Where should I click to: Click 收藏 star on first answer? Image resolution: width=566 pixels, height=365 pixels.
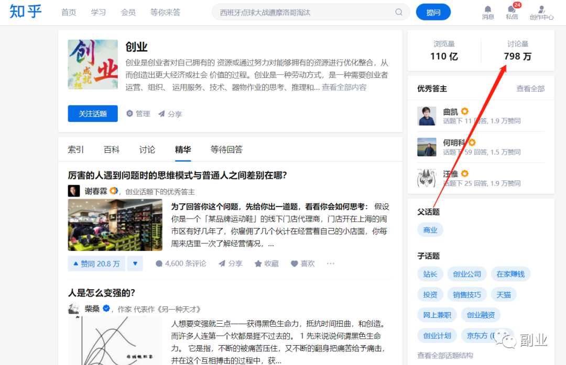266,264
